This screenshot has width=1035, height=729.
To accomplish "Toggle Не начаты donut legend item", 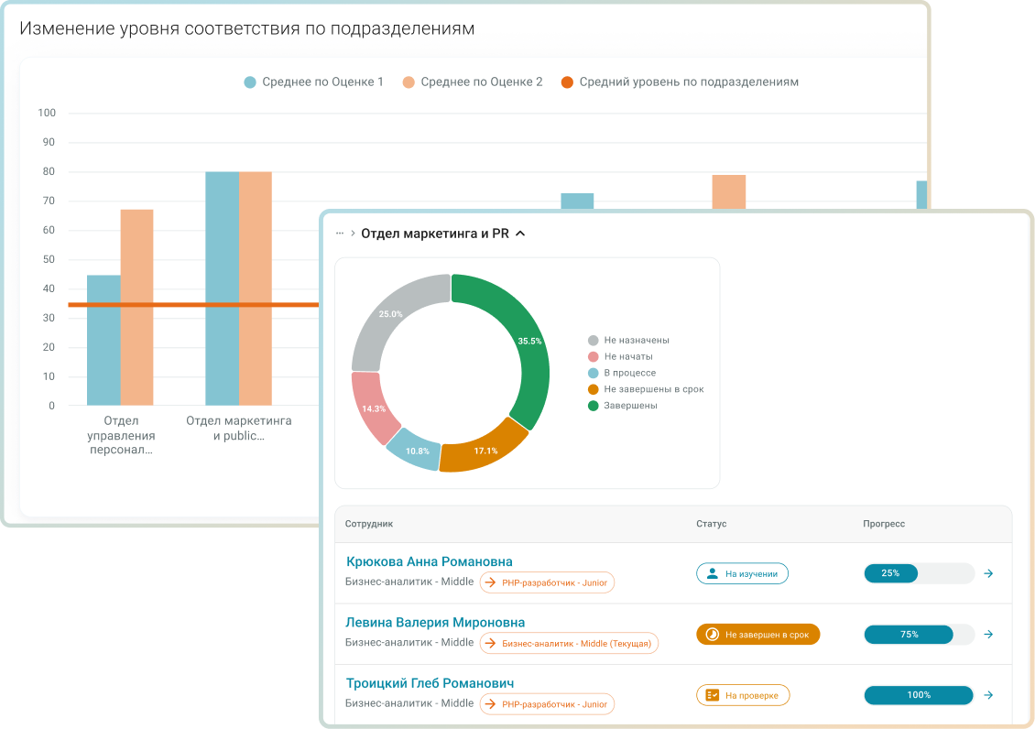I will [x=620, y=357].
